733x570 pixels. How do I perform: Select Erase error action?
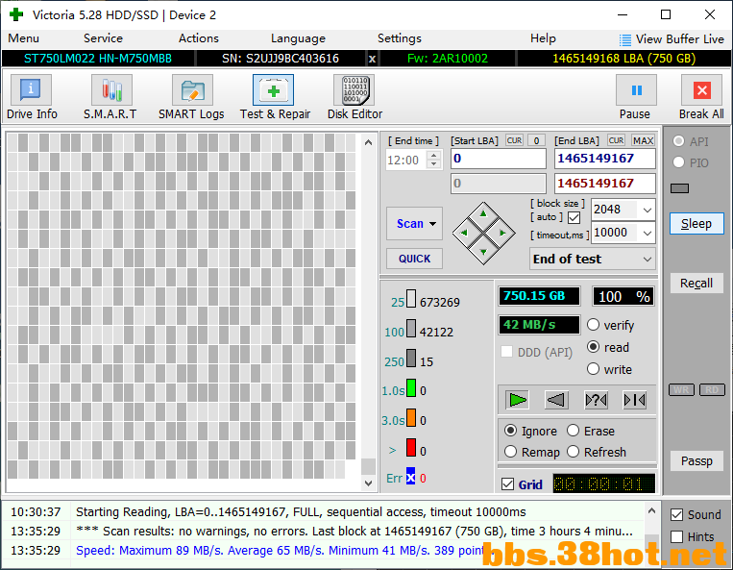coord(574,431)
